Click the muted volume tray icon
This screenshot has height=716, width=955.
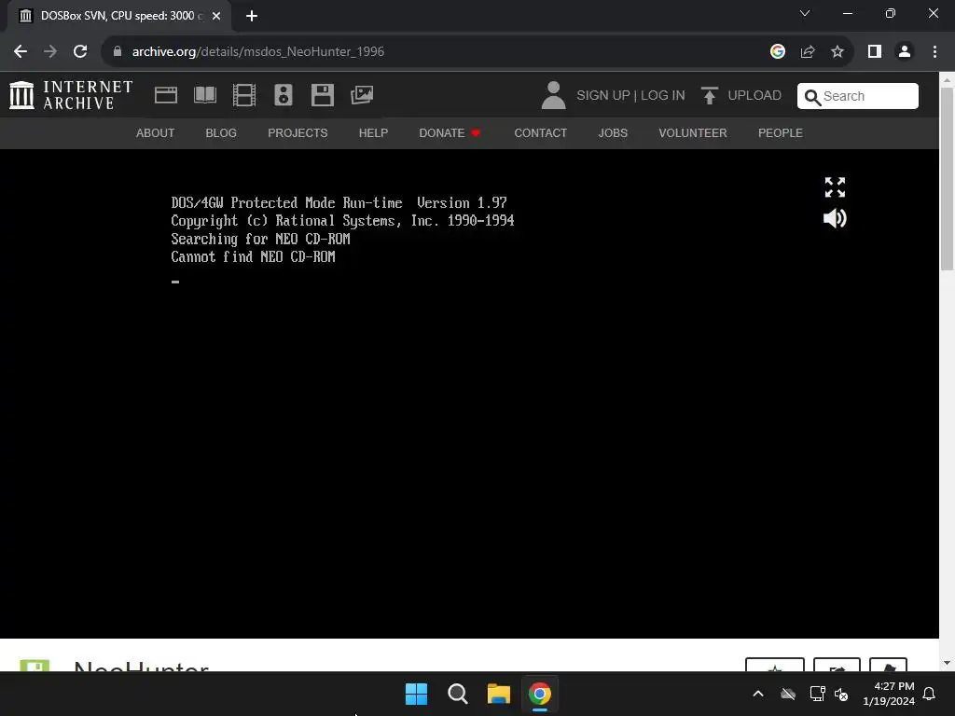point(841,694)
